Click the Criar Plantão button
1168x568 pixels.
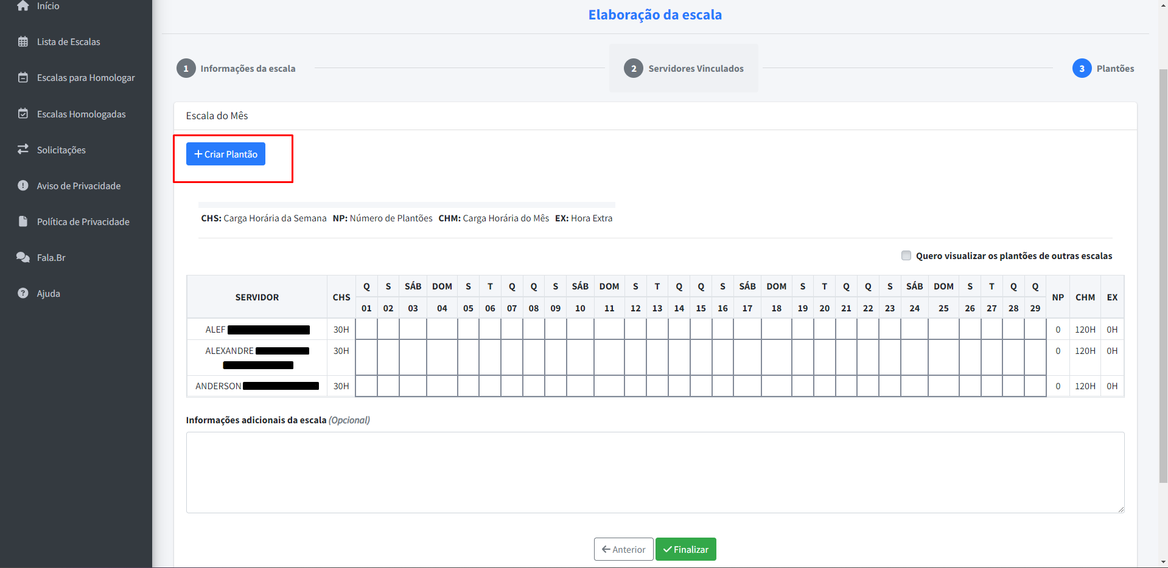coord(226,154)
